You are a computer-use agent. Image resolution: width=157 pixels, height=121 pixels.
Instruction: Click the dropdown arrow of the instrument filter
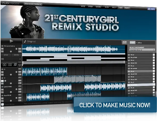point(153,50)
